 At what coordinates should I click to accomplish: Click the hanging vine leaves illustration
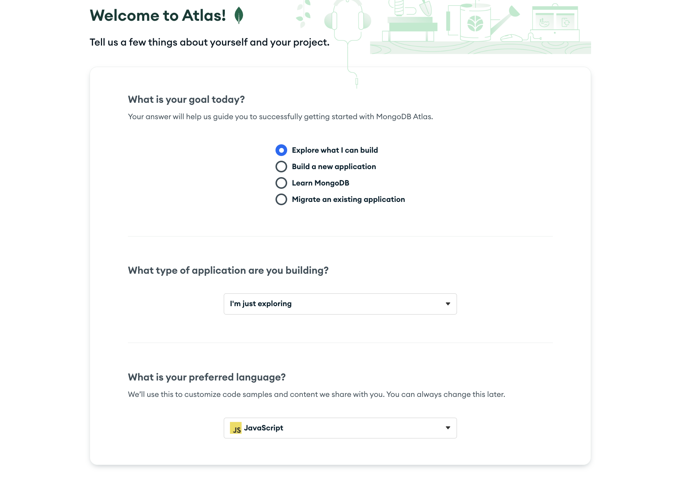tap(303, 14)
